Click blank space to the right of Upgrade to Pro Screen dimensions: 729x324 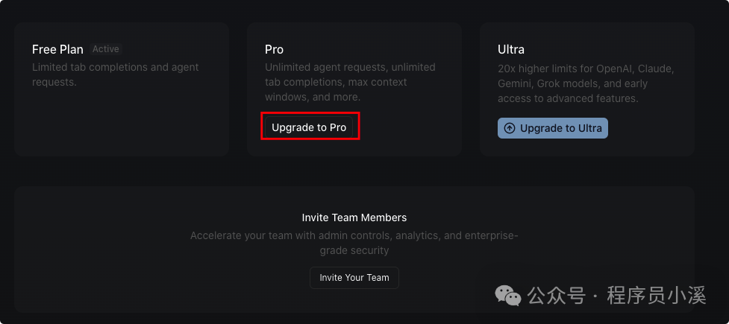(x=410, y=128)
